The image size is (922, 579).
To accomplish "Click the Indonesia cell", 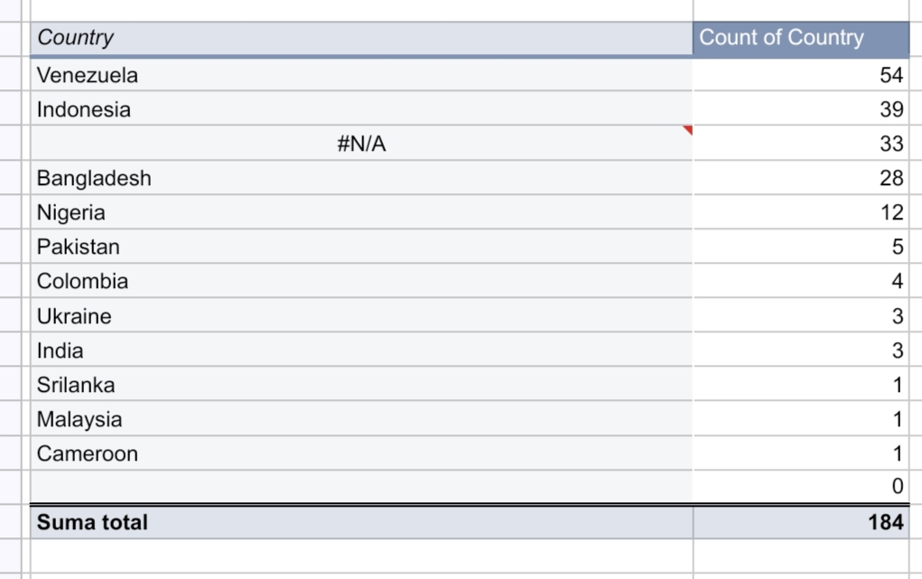I will click(361, 109).
